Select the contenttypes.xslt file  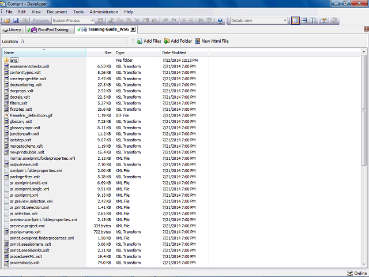(x=25, y=73)
